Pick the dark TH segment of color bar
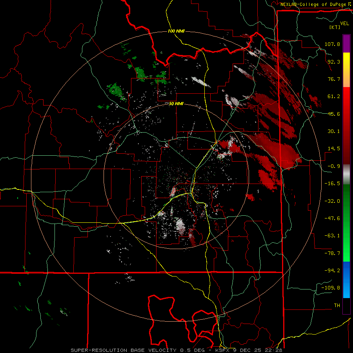The image size is (353, 353). (346, 306)
